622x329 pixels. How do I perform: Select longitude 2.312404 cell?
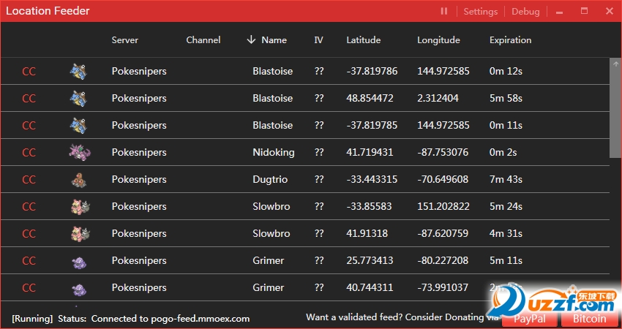point(438,98)
